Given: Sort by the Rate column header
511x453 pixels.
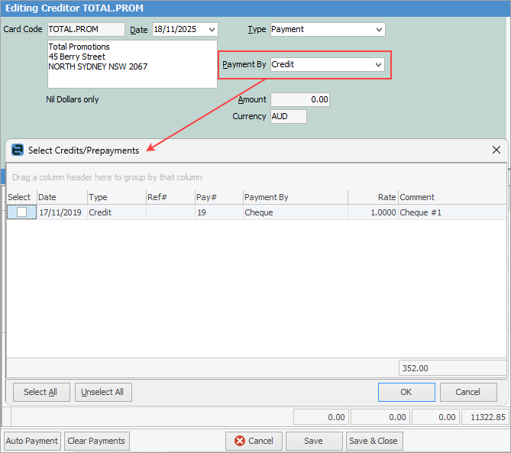Looking at the screenshot, I should [373, 197].
